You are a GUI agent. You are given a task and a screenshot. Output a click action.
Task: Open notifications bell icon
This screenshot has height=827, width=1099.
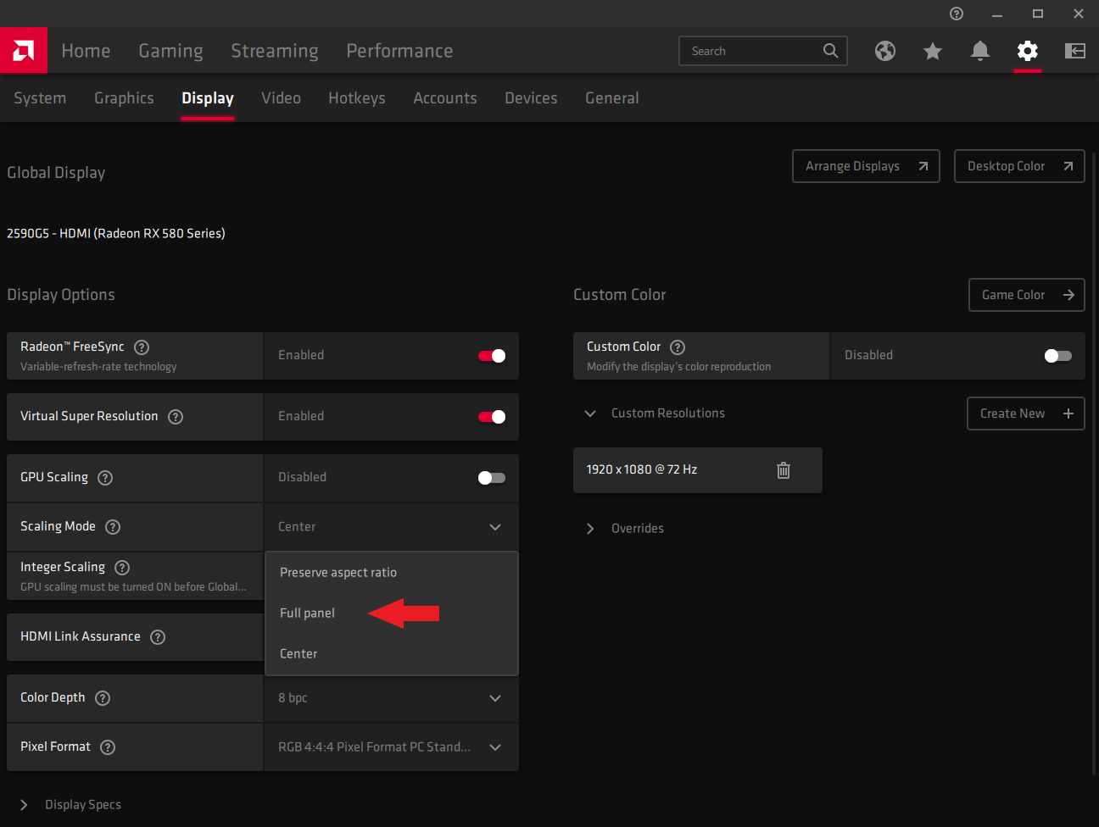tap(980, 51)
